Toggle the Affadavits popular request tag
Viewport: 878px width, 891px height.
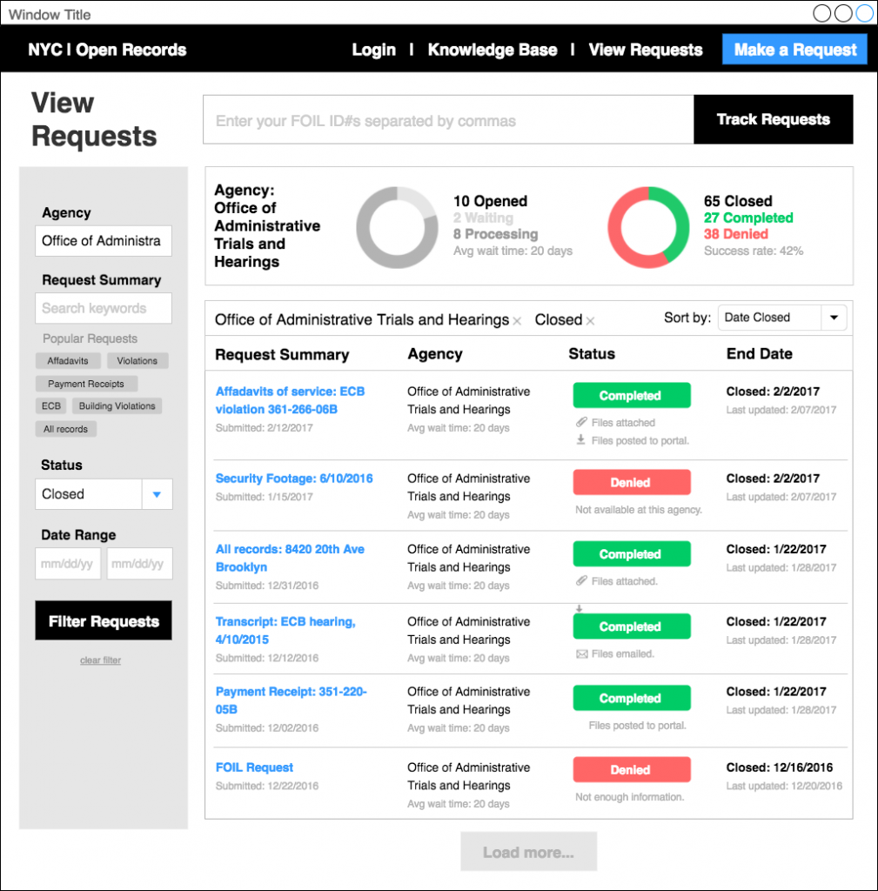pos(67,360)
